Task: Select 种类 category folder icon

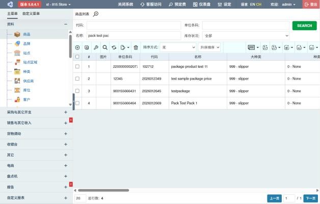Action: 17,71
